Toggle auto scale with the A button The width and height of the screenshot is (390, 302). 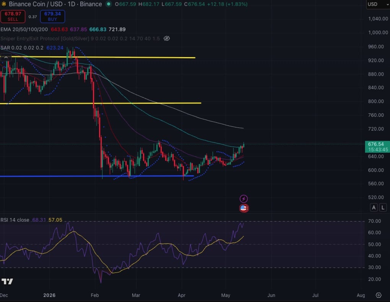tap(374, 207)
